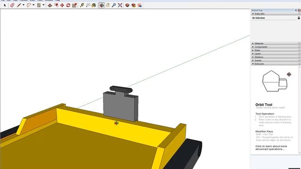Viewport: 301px width, 169px height.
Task: Select the Line pencil tool
Action: click(19, 5)
